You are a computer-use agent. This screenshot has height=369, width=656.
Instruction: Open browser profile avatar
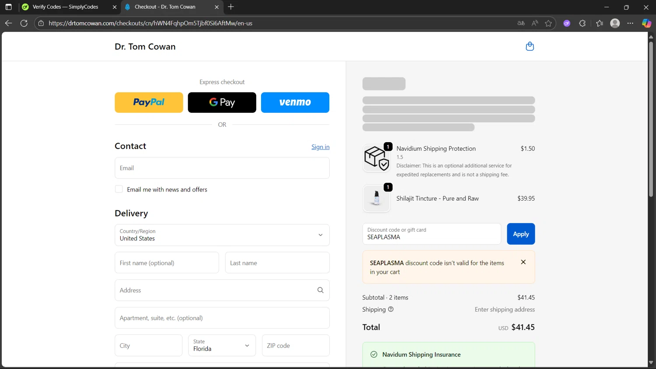pos(614,23)
